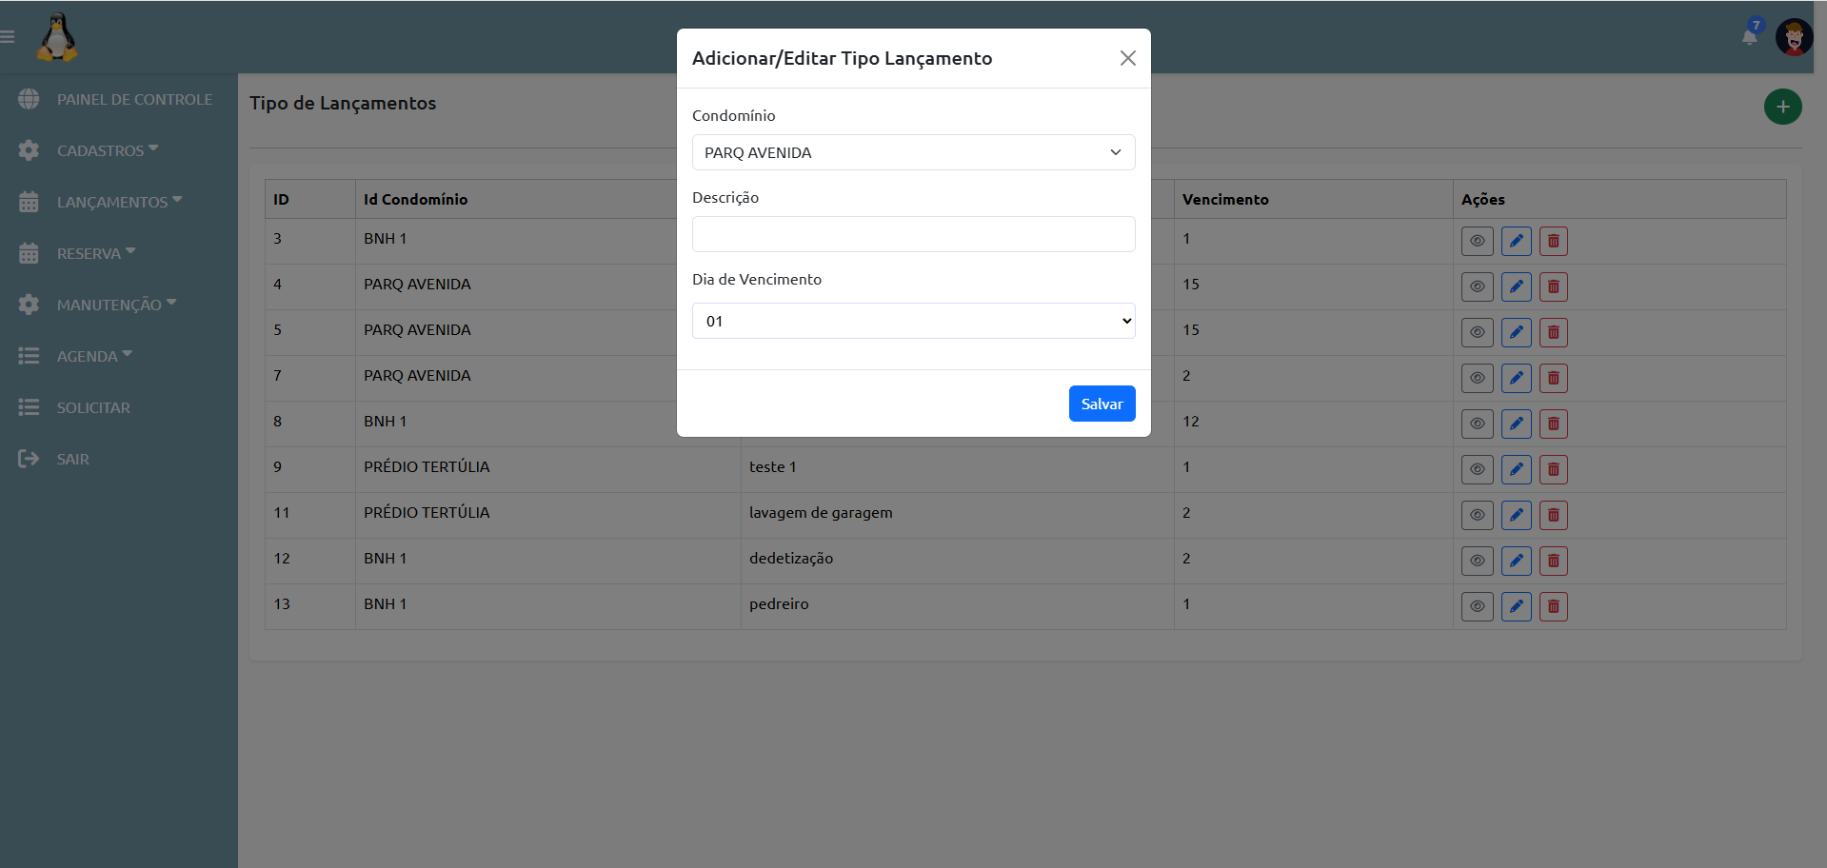
Task: View details of pedreiro row
Action: [1477, 606]
